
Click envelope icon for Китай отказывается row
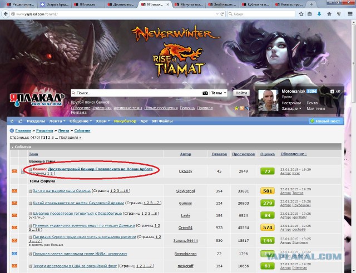pos(14,203)
